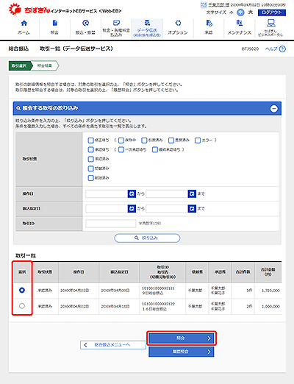Open the ホーム home icon

coord(24,24)
